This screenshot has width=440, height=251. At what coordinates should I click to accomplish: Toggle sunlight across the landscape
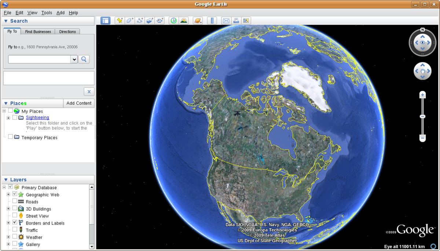pyautogui.click(x=184, y=21)
